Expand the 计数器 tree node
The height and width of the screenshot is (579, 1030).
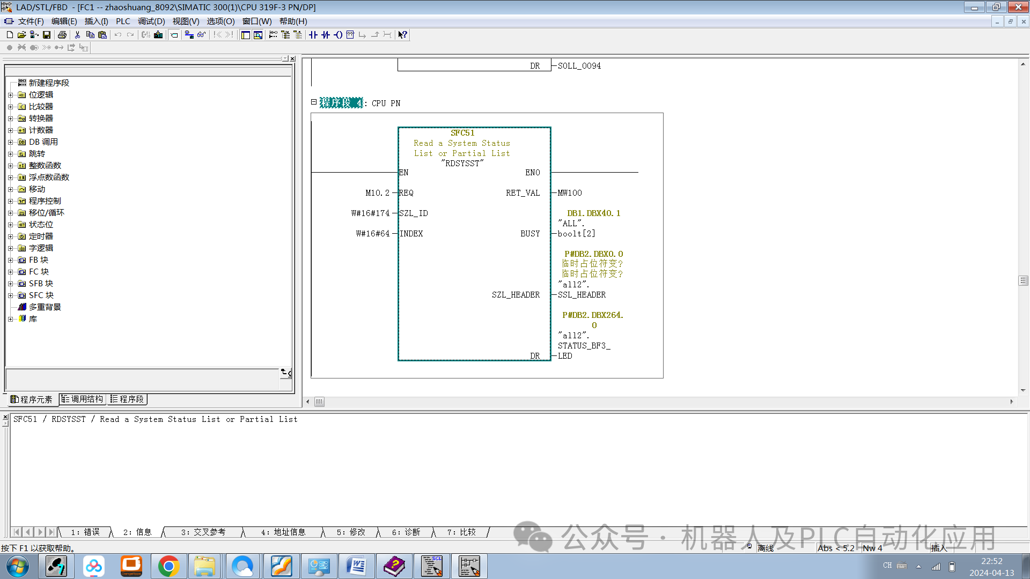click(x=10, y=130)
